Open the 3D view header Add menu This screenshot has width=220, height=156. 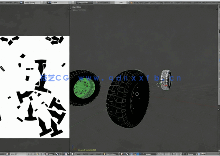tap(92, 154)
